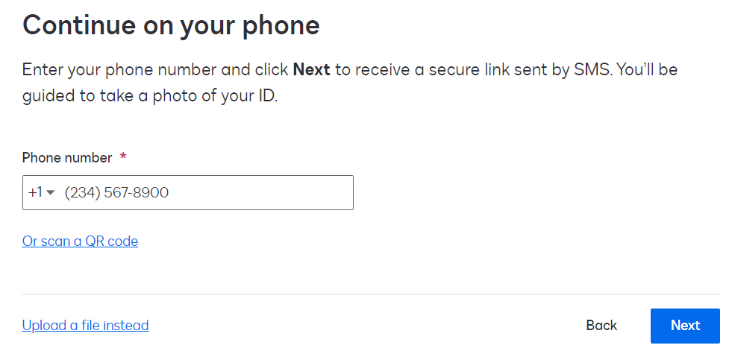Focus the phone number input field
The image size is (732, 351).
point(224,192)
